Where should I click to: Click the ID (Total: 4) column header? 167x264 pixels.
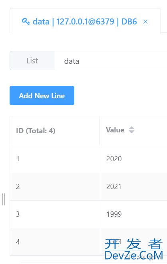pyautogui.click(x=36, y=131)
